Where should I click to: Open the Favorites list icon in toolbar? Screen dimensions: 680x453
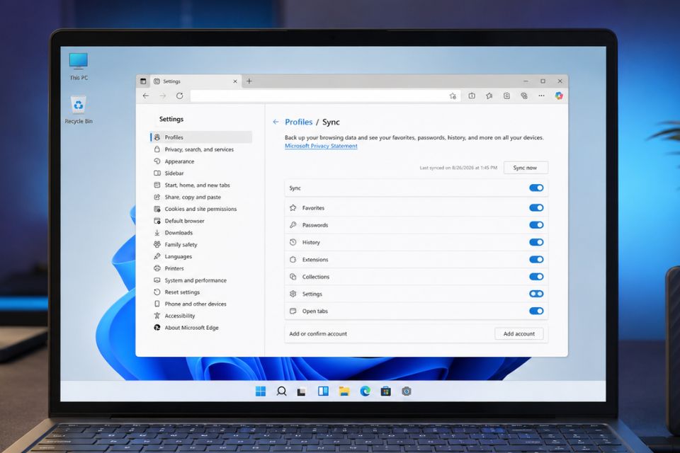tap(489, 96)
